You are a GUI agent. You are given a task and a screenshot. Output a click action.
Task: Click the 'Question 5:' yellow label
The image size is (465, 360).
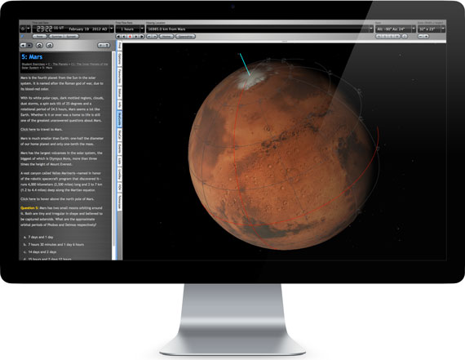tap(29, 207)
